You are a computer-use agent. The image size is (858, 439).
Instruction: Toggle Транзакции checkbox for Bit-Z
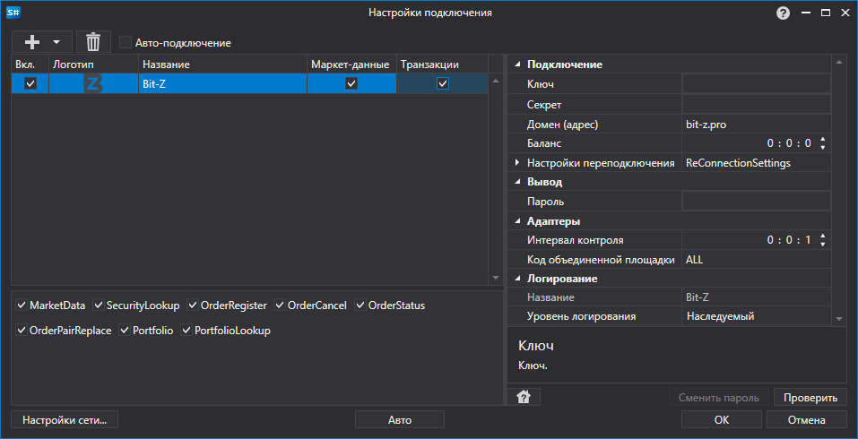(443, 83)
